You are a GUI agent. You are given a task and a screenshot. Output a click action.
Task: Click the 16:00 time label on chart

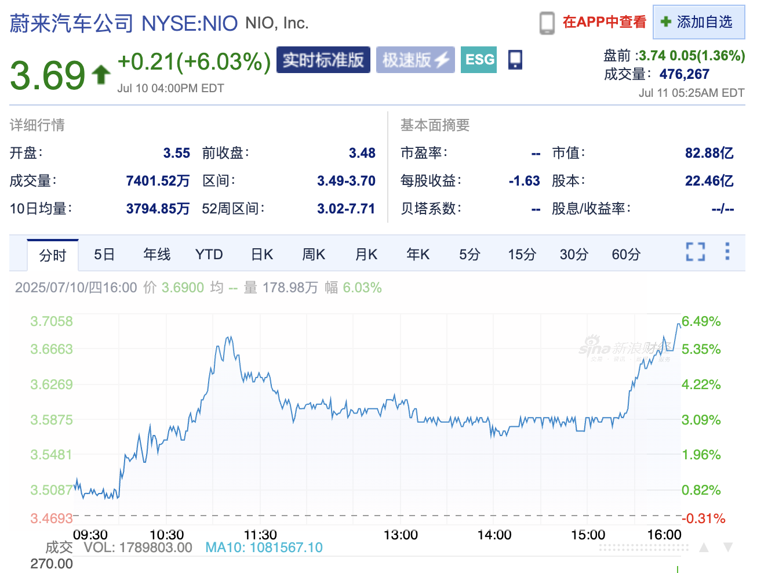pyautogui.click(x=664, y=535)
